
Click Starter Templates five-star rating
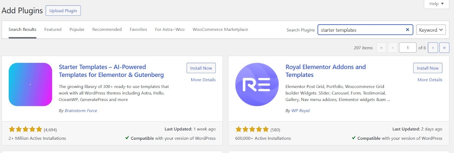[25, 130]
